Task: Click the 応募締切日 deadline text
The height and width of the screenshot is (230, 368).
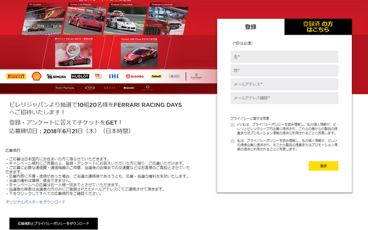Action: tap(70, 131)
